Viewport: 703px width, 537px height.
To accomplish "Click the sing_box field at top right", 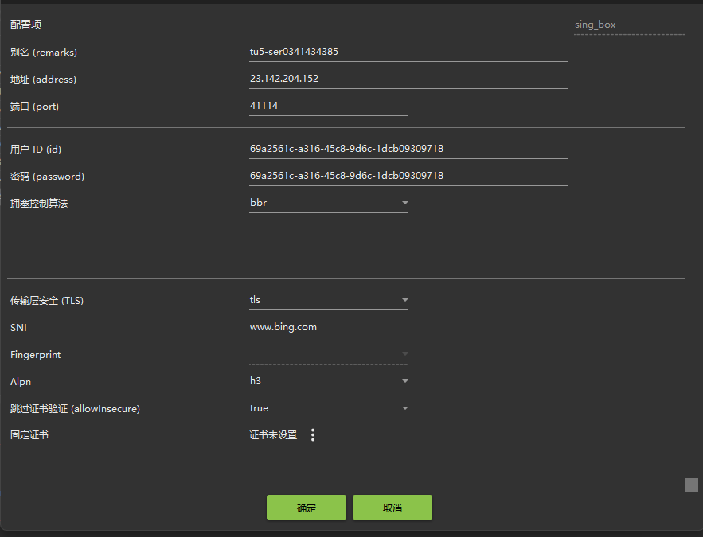I will (x=628, y=25).
